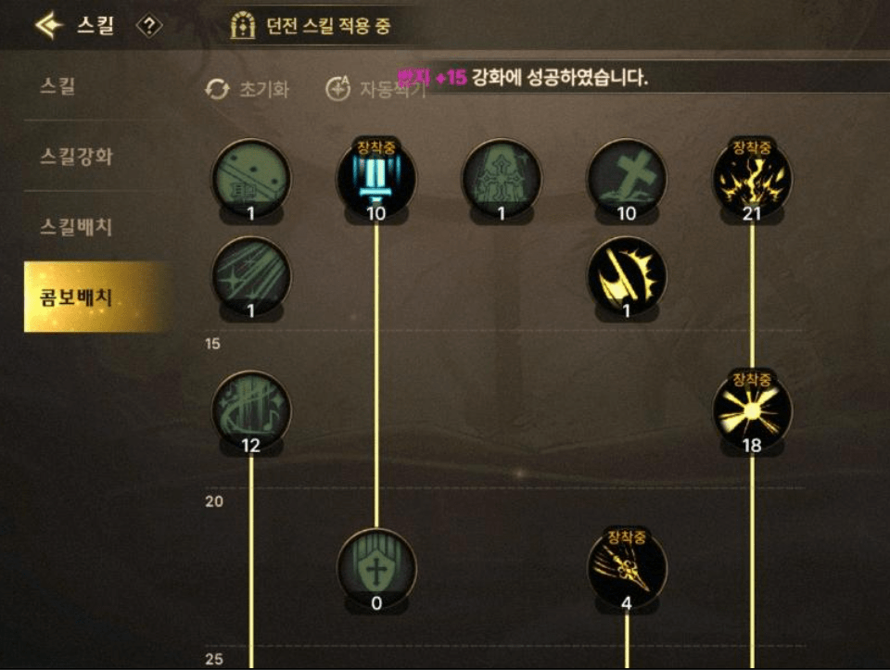Select the shield cross skill level 0

tap(376, 569)
